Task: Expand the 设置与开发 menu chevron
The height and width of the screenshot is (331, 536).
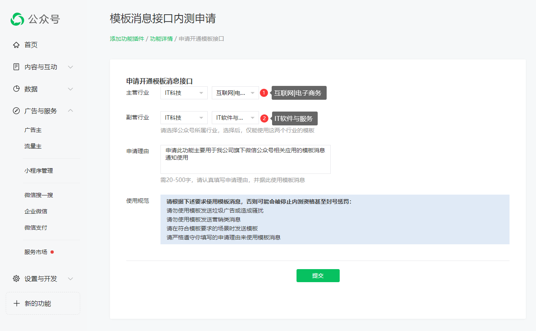Action: coord(70,279)
